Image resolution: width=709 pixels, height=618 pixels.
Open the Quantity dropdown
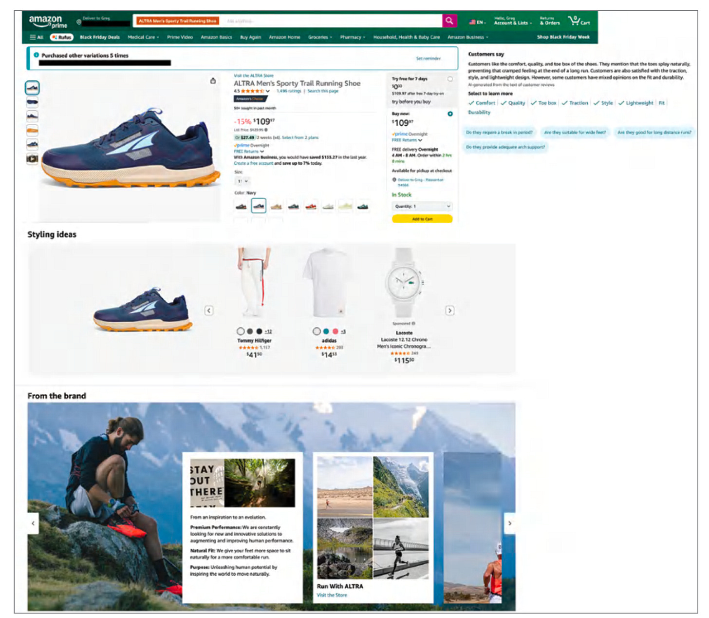click(422, 207)
